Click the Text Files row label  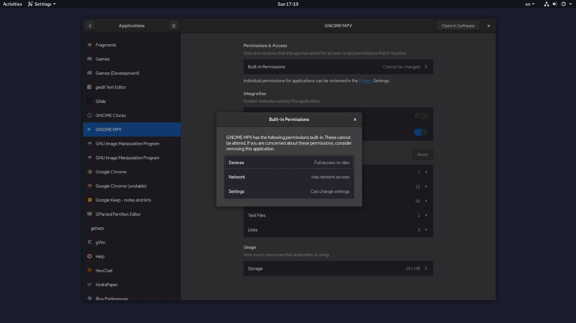pos(257,215)
